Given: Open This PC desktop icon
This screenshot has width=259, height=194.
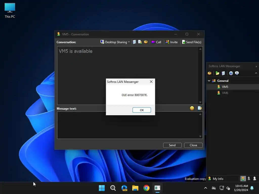Looking at the screenshot, I should [x=10, y=10].
